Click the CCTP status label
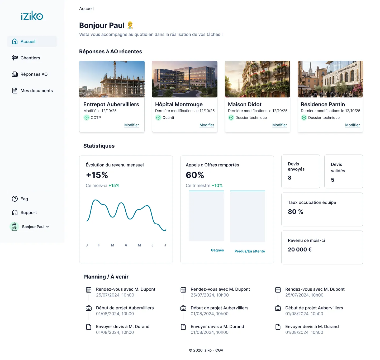This screenshot has width=380, height=360. (x=96, y=118)
